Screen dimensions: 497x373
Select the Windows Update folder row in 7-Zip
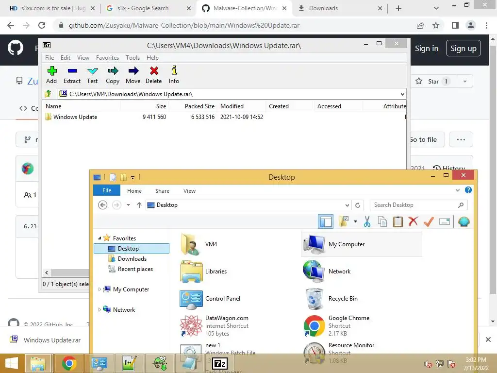(x=224, y=117)
